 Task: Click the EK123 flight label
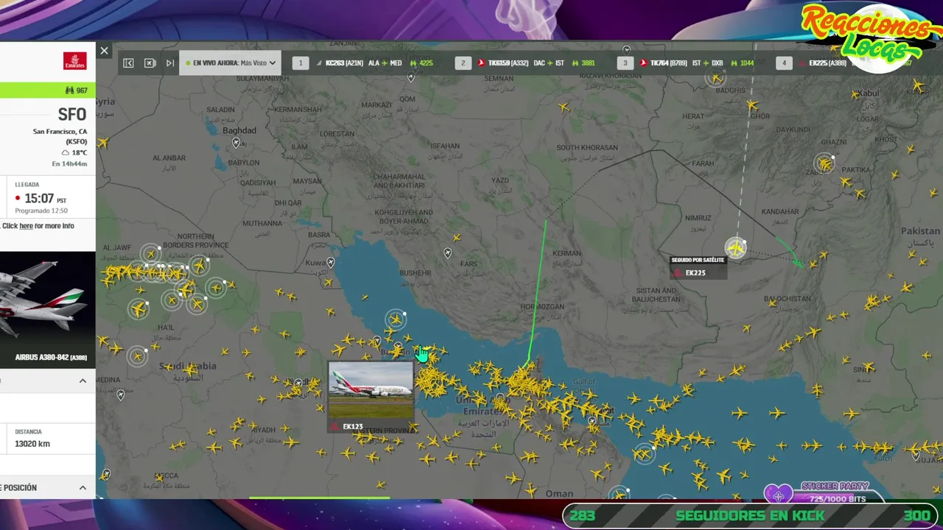tap(353, 426)
